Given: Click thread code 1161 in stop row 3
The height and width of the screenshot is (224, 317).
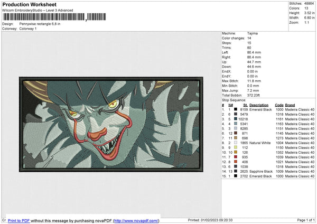Looking at the screenshot, I should point(279,119).
